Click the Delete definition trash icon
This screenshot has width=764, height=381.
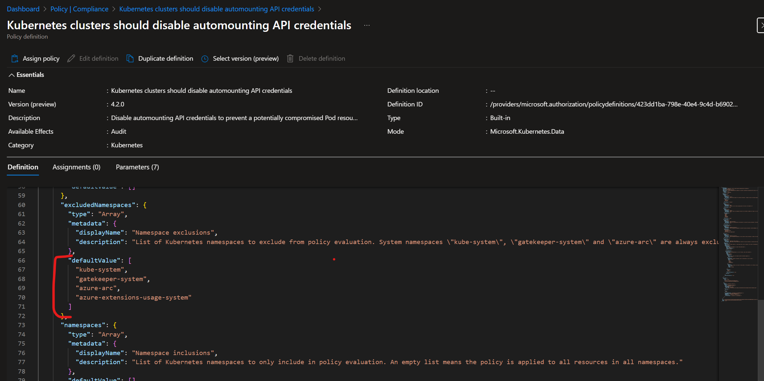click(290, 58)
